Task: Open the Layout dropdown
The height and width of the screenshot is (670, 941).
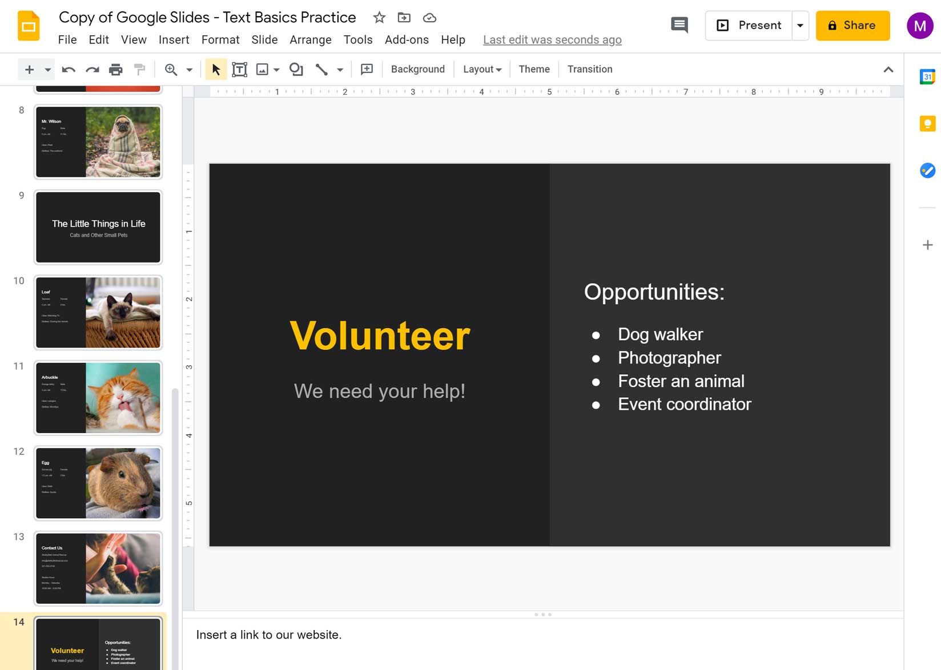Action: coord(481,68)
